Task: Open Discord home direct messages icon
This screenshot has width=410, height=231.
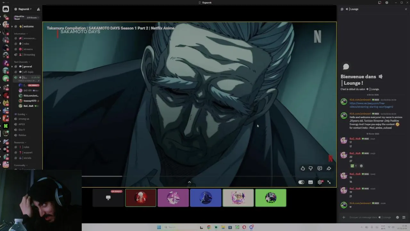Action: [x=6, y=9]
